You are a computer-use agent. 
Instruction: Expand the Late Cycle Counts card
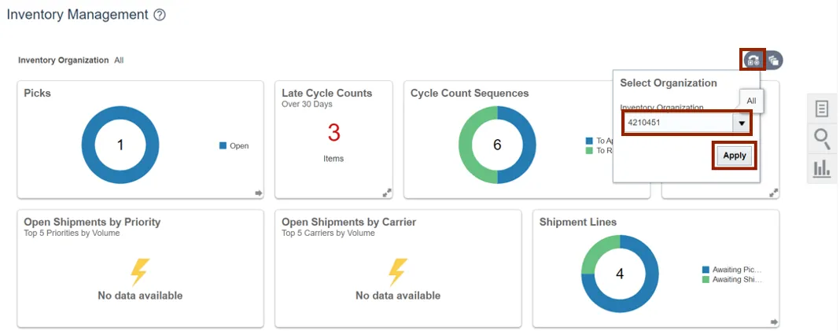point(386,193)
